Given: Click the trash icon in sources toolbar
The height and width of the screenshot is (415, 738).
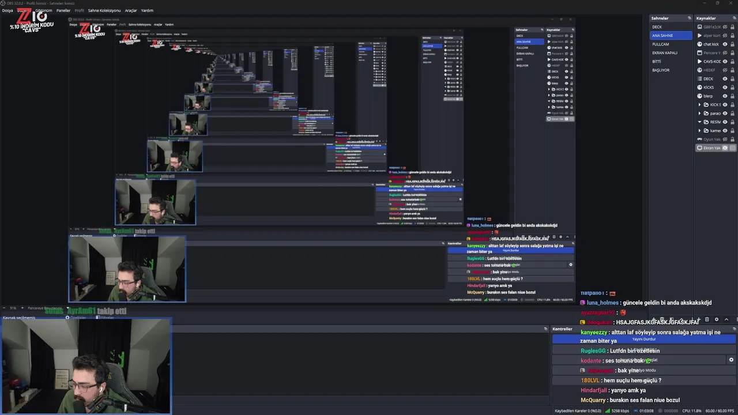Looking at the screenshot, I should point(707,319).
